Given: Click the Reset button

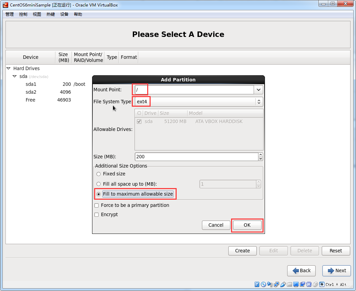Looking at the screenshot, I should pyautogui.click(x=336, y=251).
